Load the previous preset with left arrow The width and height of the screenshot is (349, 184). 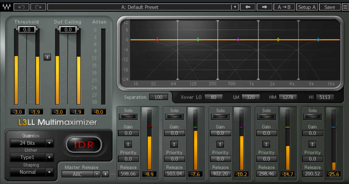point(248,7)
